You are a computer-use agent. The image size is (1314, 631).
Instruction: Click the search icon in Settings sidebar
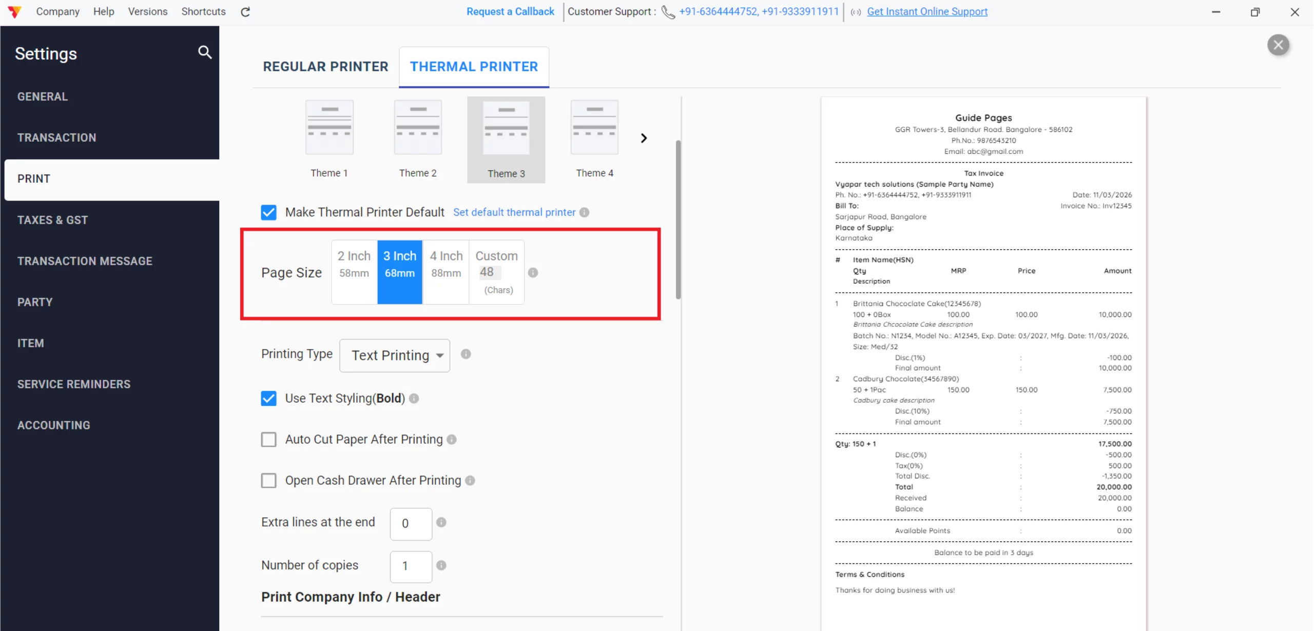[205, 52]
